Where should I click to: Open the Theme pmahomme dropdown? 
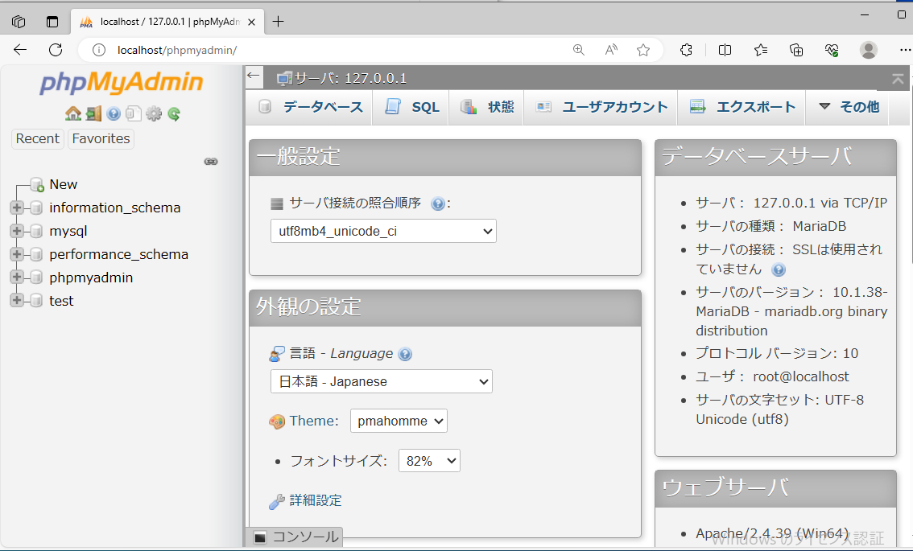(399, 421)
